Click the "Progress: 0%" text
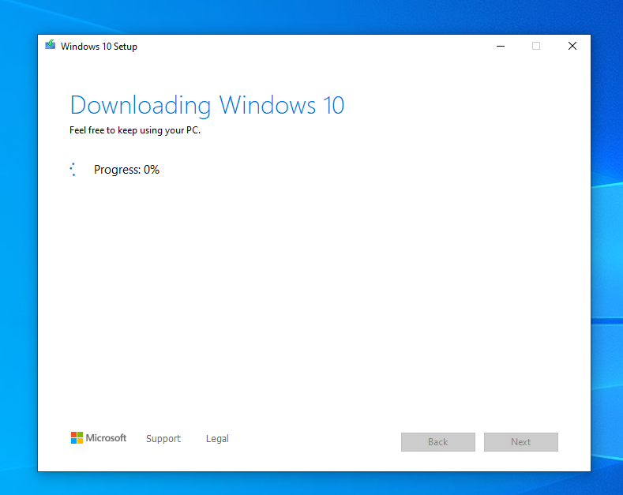This screenshot has height=495, width=623. tap(127, 170)
